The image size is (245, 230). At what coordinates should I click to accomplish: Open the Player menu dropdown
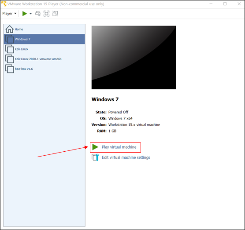point(9,13)
